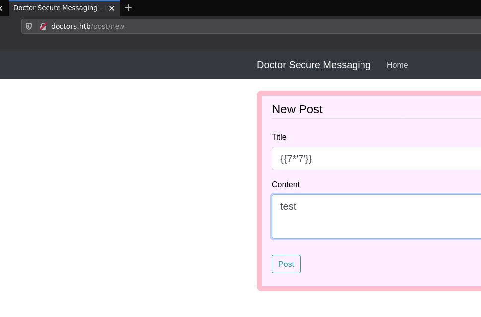This screenshot has height=317, width=481.
Task: Click empty dark navbar area left of brand
Action: click(x=124, y=65)
